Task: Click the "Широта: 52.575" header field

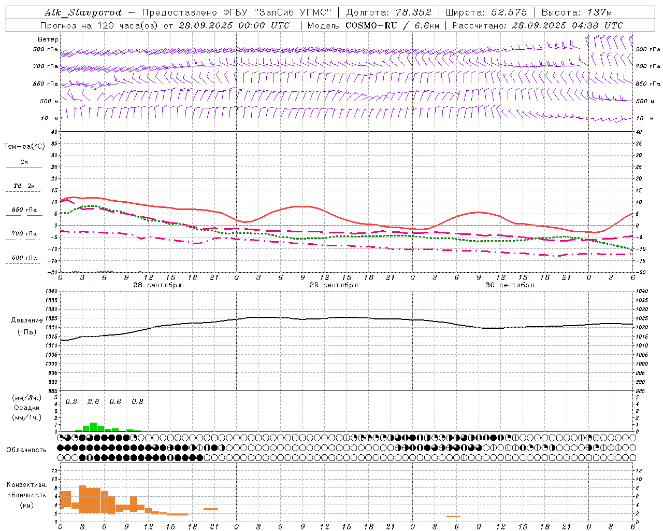Action: click(486, 12)
